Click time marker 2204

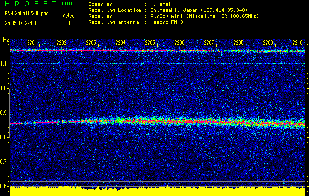(x=120, y=43)
